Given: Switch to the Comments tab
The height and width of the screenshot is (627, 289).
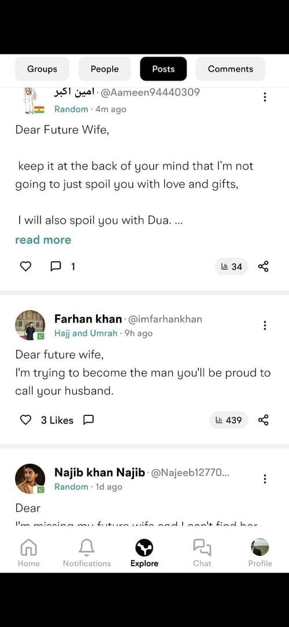Looking at the screenshot, I should tap(230, 69).
